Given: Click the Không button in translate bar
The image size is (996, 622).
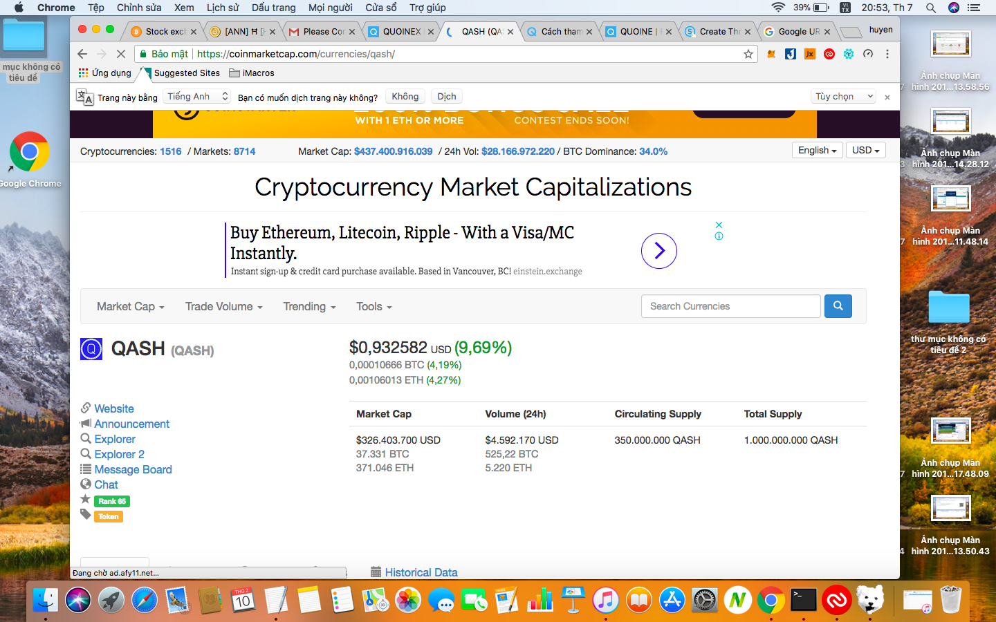Looking at the screenshot, I should (405, 97).
